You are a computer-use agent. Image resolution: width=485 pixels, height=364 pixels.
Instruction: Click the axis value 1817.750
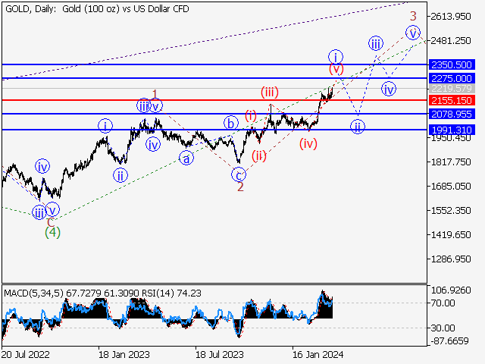coord(451,162)
